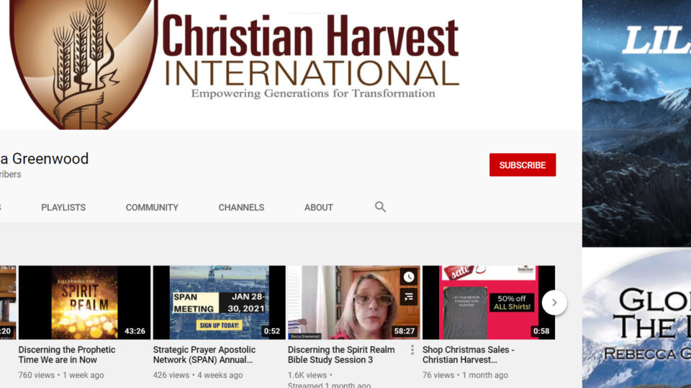This screenshot has width=691, height=388.
Task: Select the About tab
Action: 318,207
